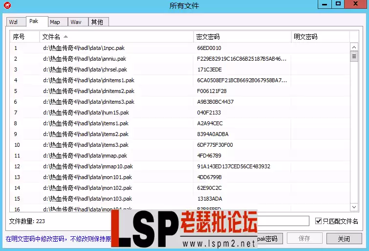Select the dnitems2.pak file row
Viewport: 369px width, 251px height.
tap(180, 91)
